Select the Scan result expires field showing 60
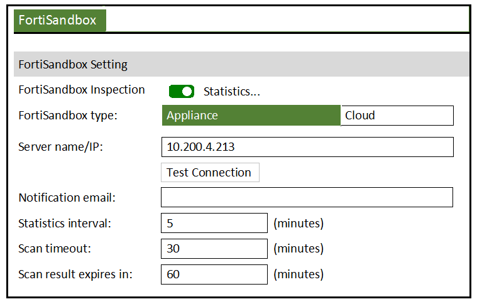This screenshot has width=477, height=304. pos(214,274)
